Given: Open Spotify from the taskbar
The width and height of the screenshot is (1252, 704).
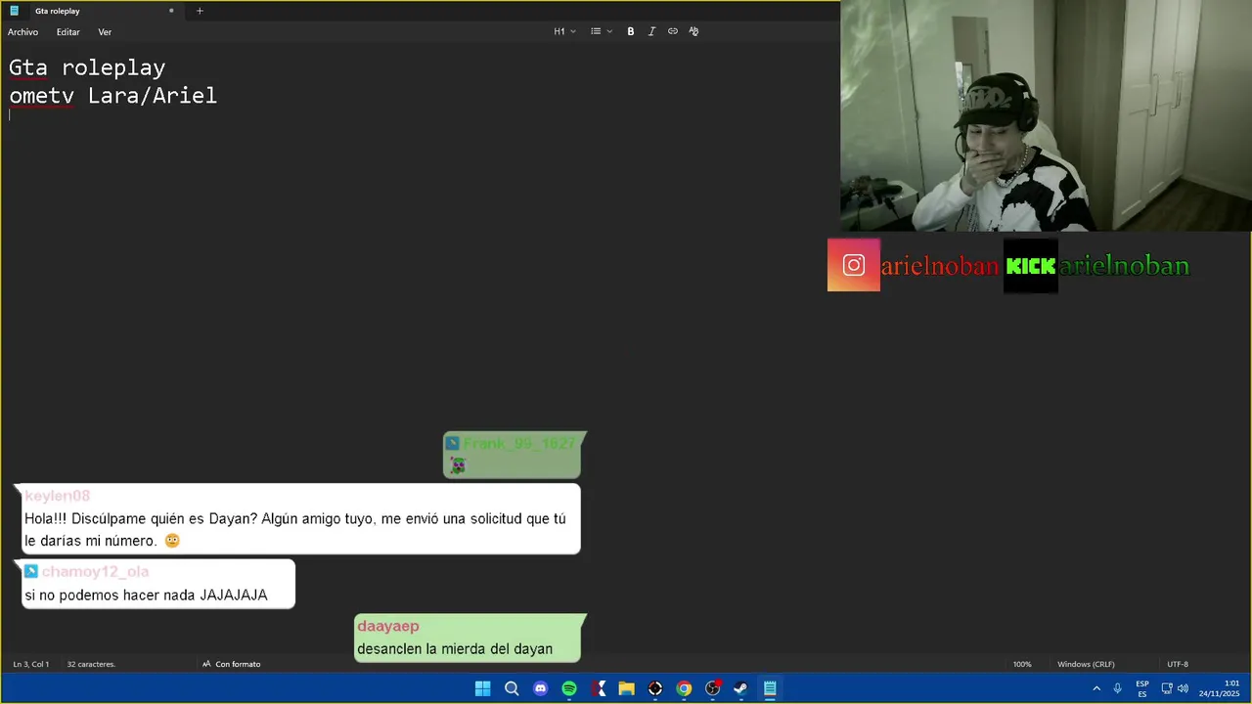Looking at the screenshot, I should (569, 688).
